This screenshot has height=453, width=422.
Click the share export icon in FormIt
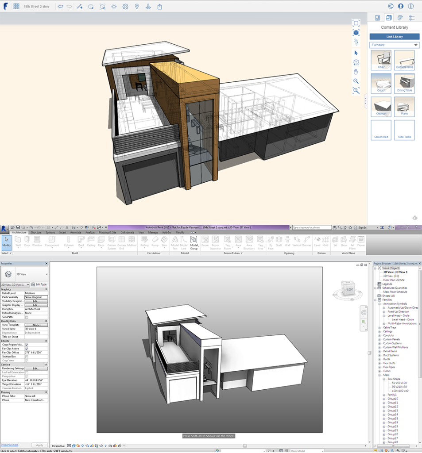[x=160, y=6]
